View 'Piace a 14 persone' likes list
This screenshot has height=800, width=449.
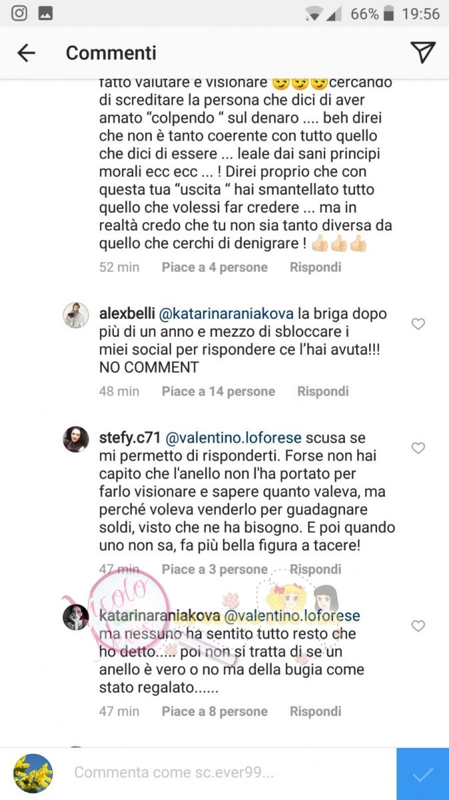[x=219, y=391]
